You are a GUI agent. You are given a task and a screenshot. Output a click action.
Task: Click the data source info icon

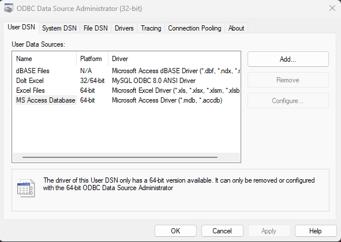point(26,188)
